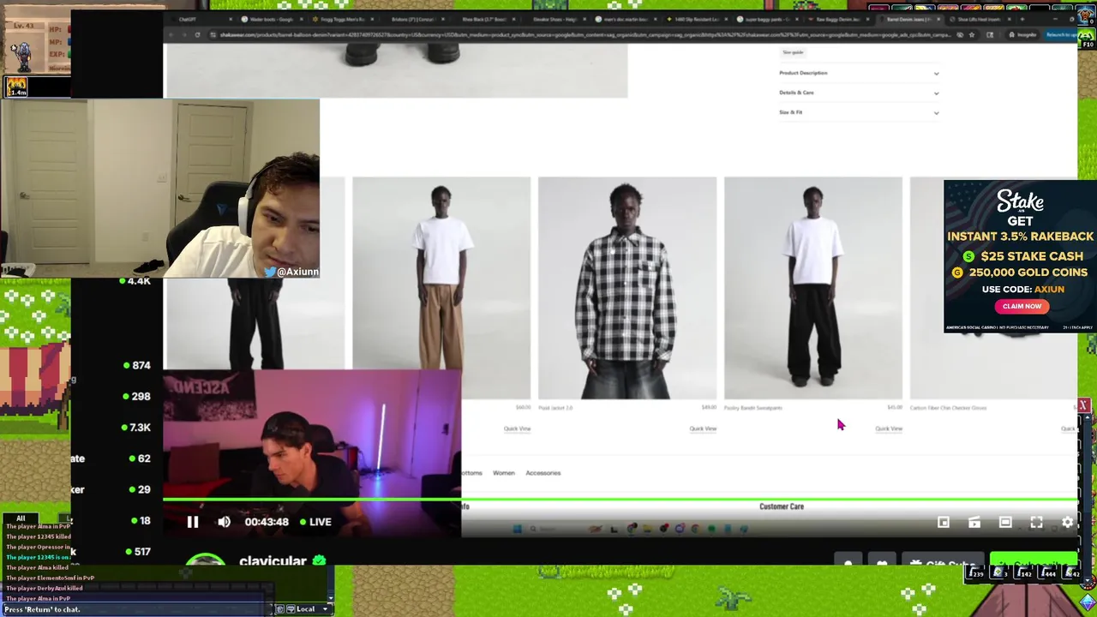
Task: Close the game panel with red X
Action: (x=1084, y=405)
